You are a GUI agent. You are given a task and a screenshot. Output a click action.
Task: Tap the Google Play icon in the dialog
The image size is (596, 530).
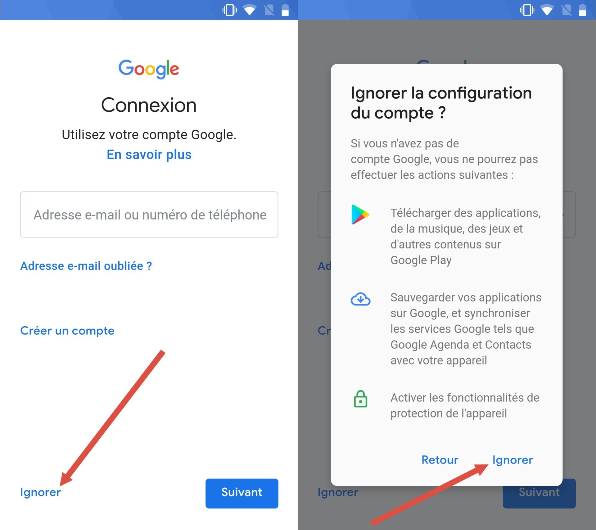tap(360, 214)
